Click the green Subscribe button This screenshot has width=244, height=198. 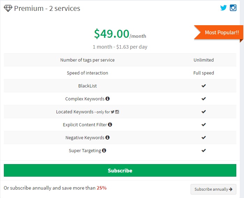(x=120, y=170)
